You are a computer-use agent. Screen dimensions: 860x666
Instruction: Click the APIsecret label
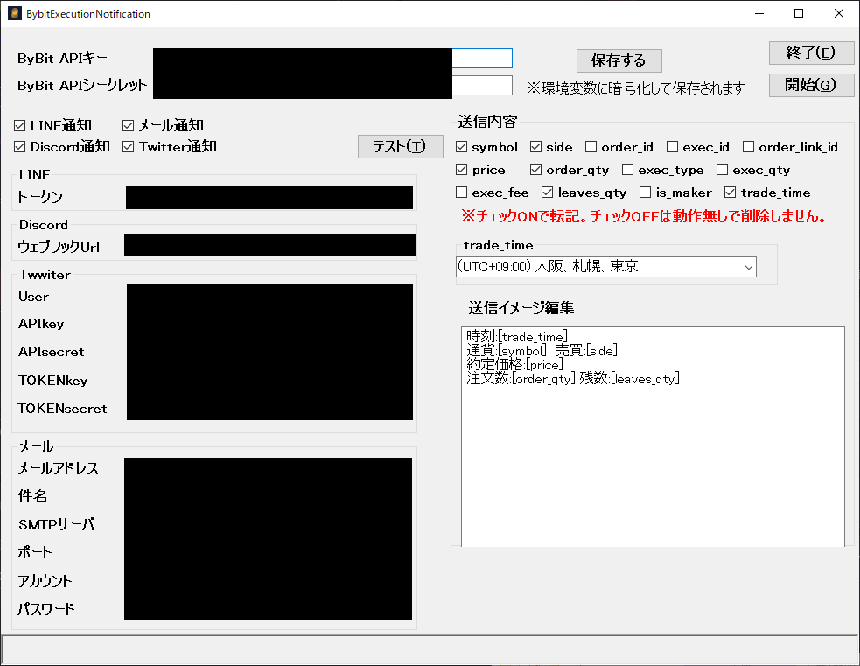pos(51,352)
